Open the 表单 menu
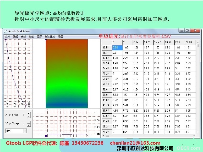This screenshot has height=152, width=203. pos(23,37)
